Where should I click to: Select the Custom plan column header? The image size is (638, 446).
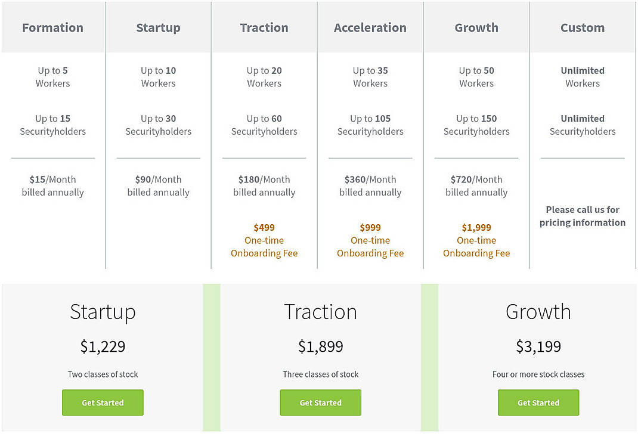click(582, 27)
